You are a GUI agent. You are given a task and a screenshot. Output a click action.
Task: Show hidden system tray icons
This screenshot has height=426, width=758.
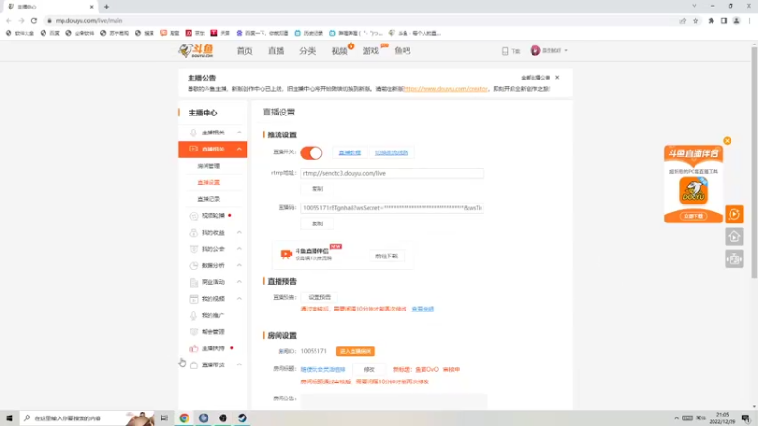pyautogui.click(x=677, y=418)
